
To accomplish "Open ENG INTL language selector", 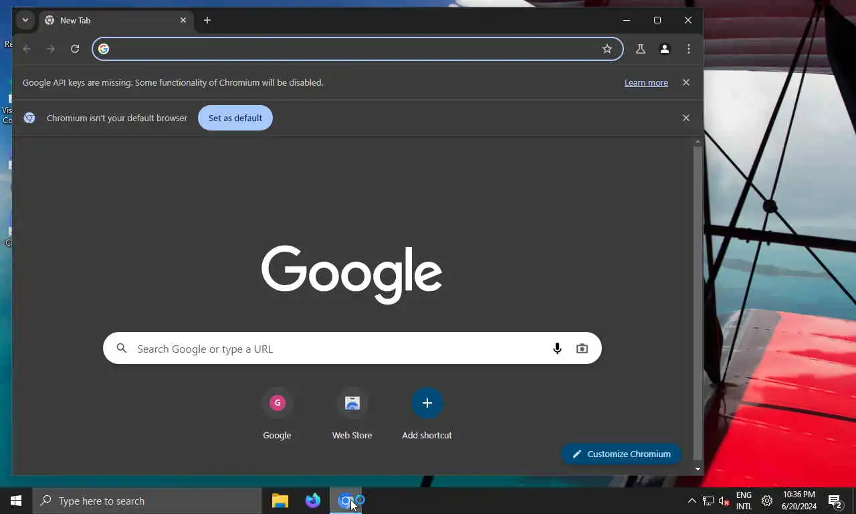I will pyautogui.click(x=744, y=501).
